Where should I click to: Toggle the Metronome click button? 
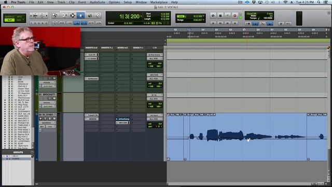click(x=255, y=23)
